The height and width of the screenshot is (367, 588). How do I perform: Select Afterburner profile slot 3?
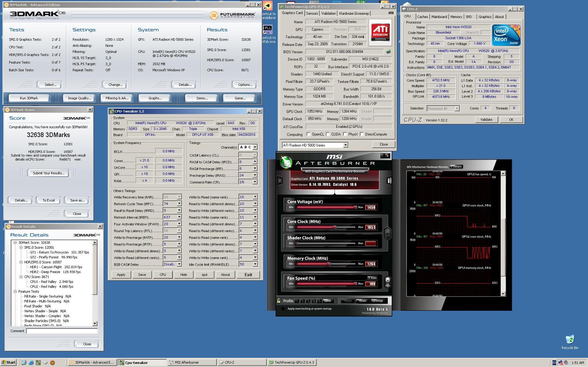point(308,301)
